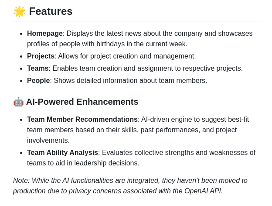Click the words 'OpenAI API' in the note
Screen dimensions: 272x206
pos(203,191)
